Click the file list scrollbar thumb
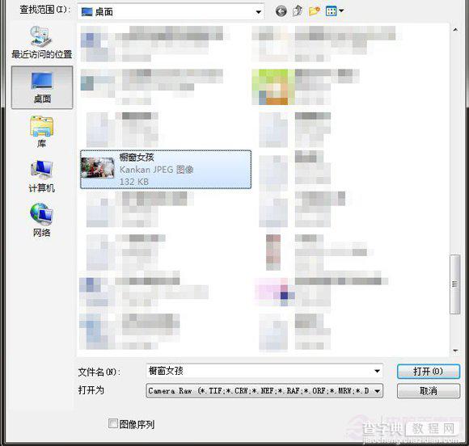Viewport: 469px width, 446px height. [x=455, y=284]
